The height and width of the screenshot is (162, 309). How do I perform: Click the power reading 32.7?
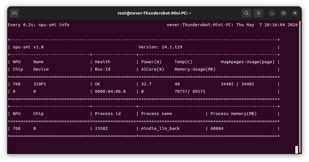(146, 84)
